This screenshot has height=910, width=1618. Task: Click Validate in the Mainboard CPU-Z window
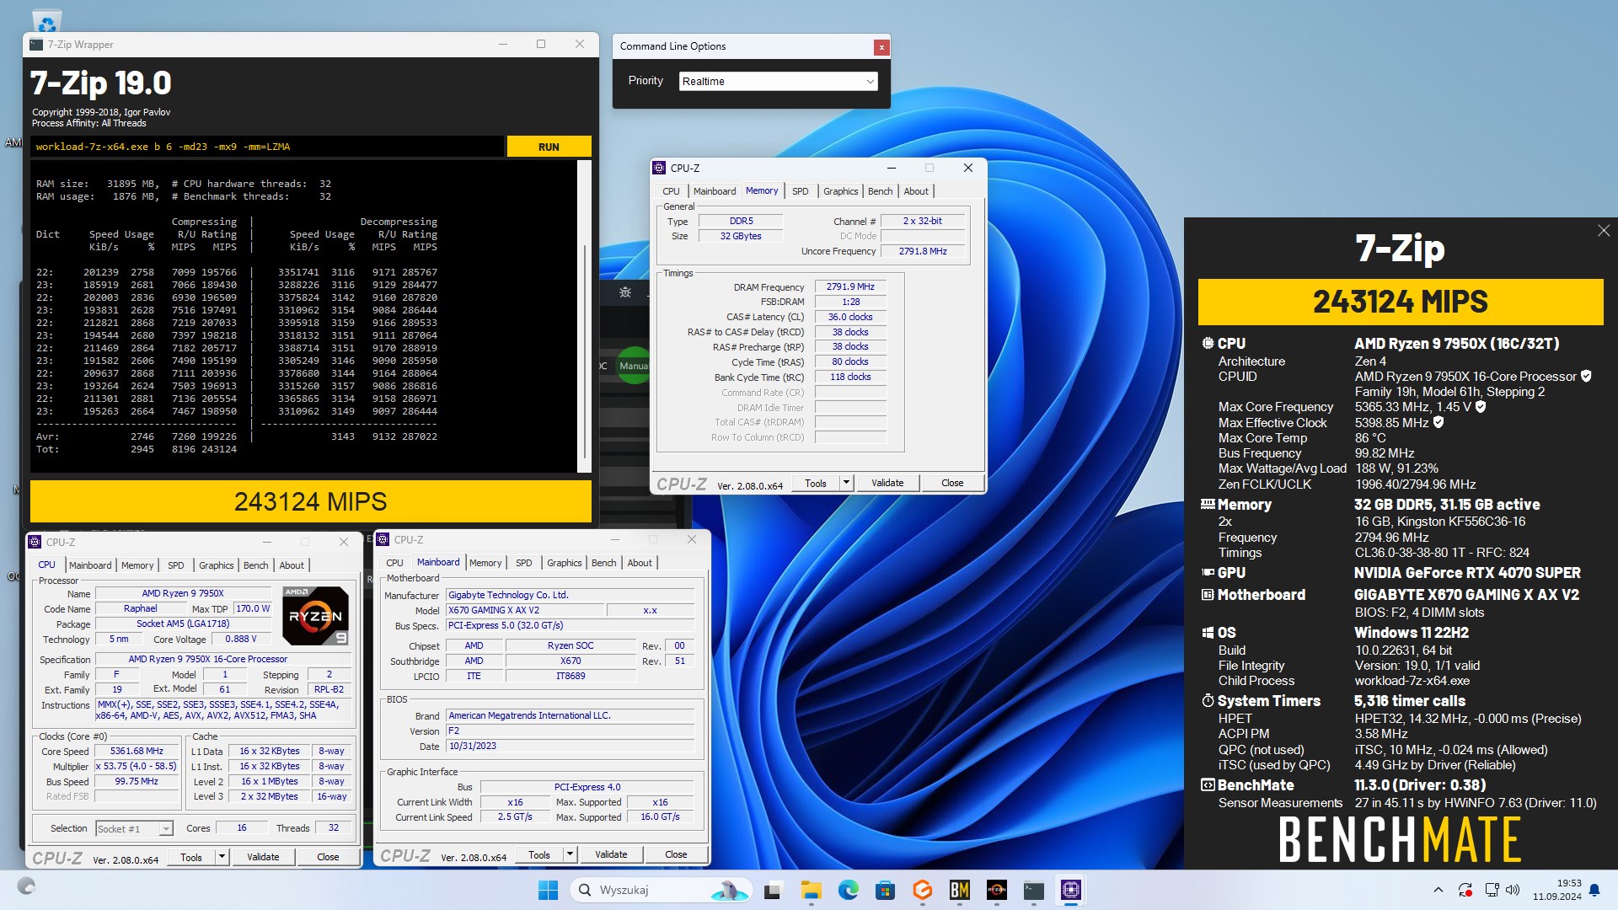pyautogui.click(x=611, y=854)
